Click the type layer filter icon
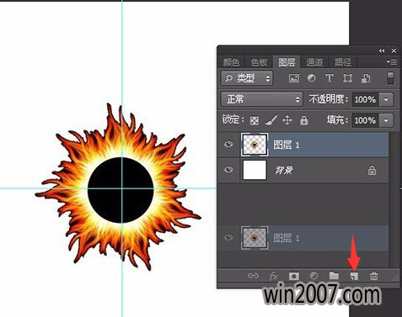402x317 pixels. coord(330,78)
